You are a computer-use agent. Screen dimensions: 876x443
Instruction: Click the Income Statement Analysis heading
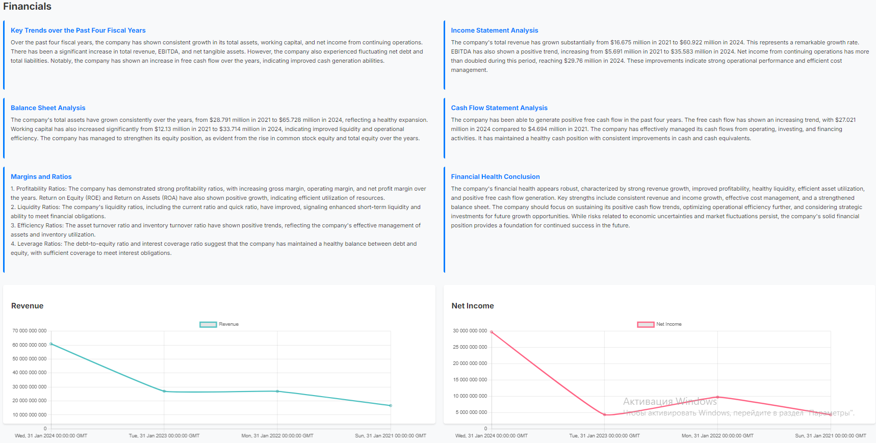tap(495, 31)
